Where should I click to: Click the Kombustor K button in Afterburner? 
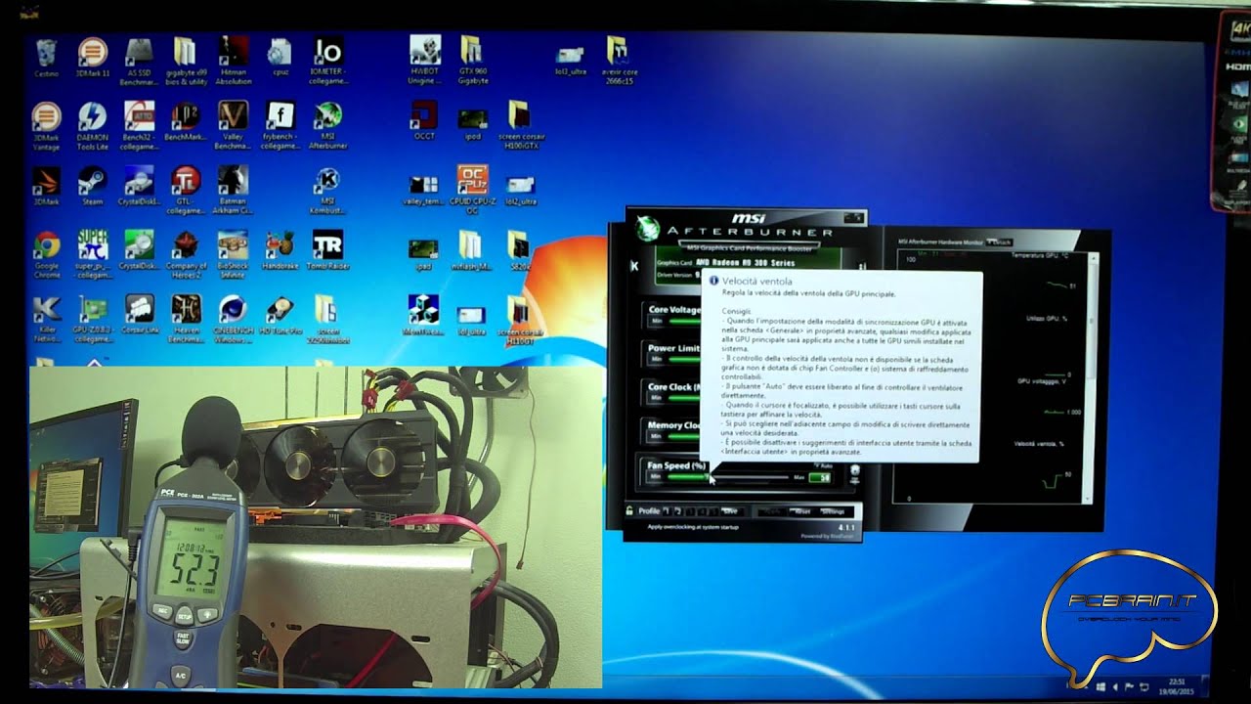click(634, 265)
